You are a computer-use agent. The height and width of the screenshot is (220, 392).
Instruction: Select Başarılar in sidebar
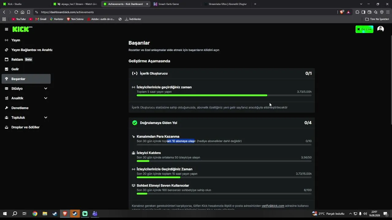point(26,79)
